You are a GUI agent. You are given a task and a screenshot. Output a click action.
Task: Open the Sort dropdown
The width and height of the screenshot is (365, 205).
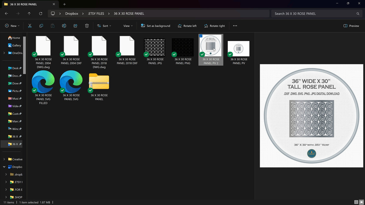click(x=104, y=26)
